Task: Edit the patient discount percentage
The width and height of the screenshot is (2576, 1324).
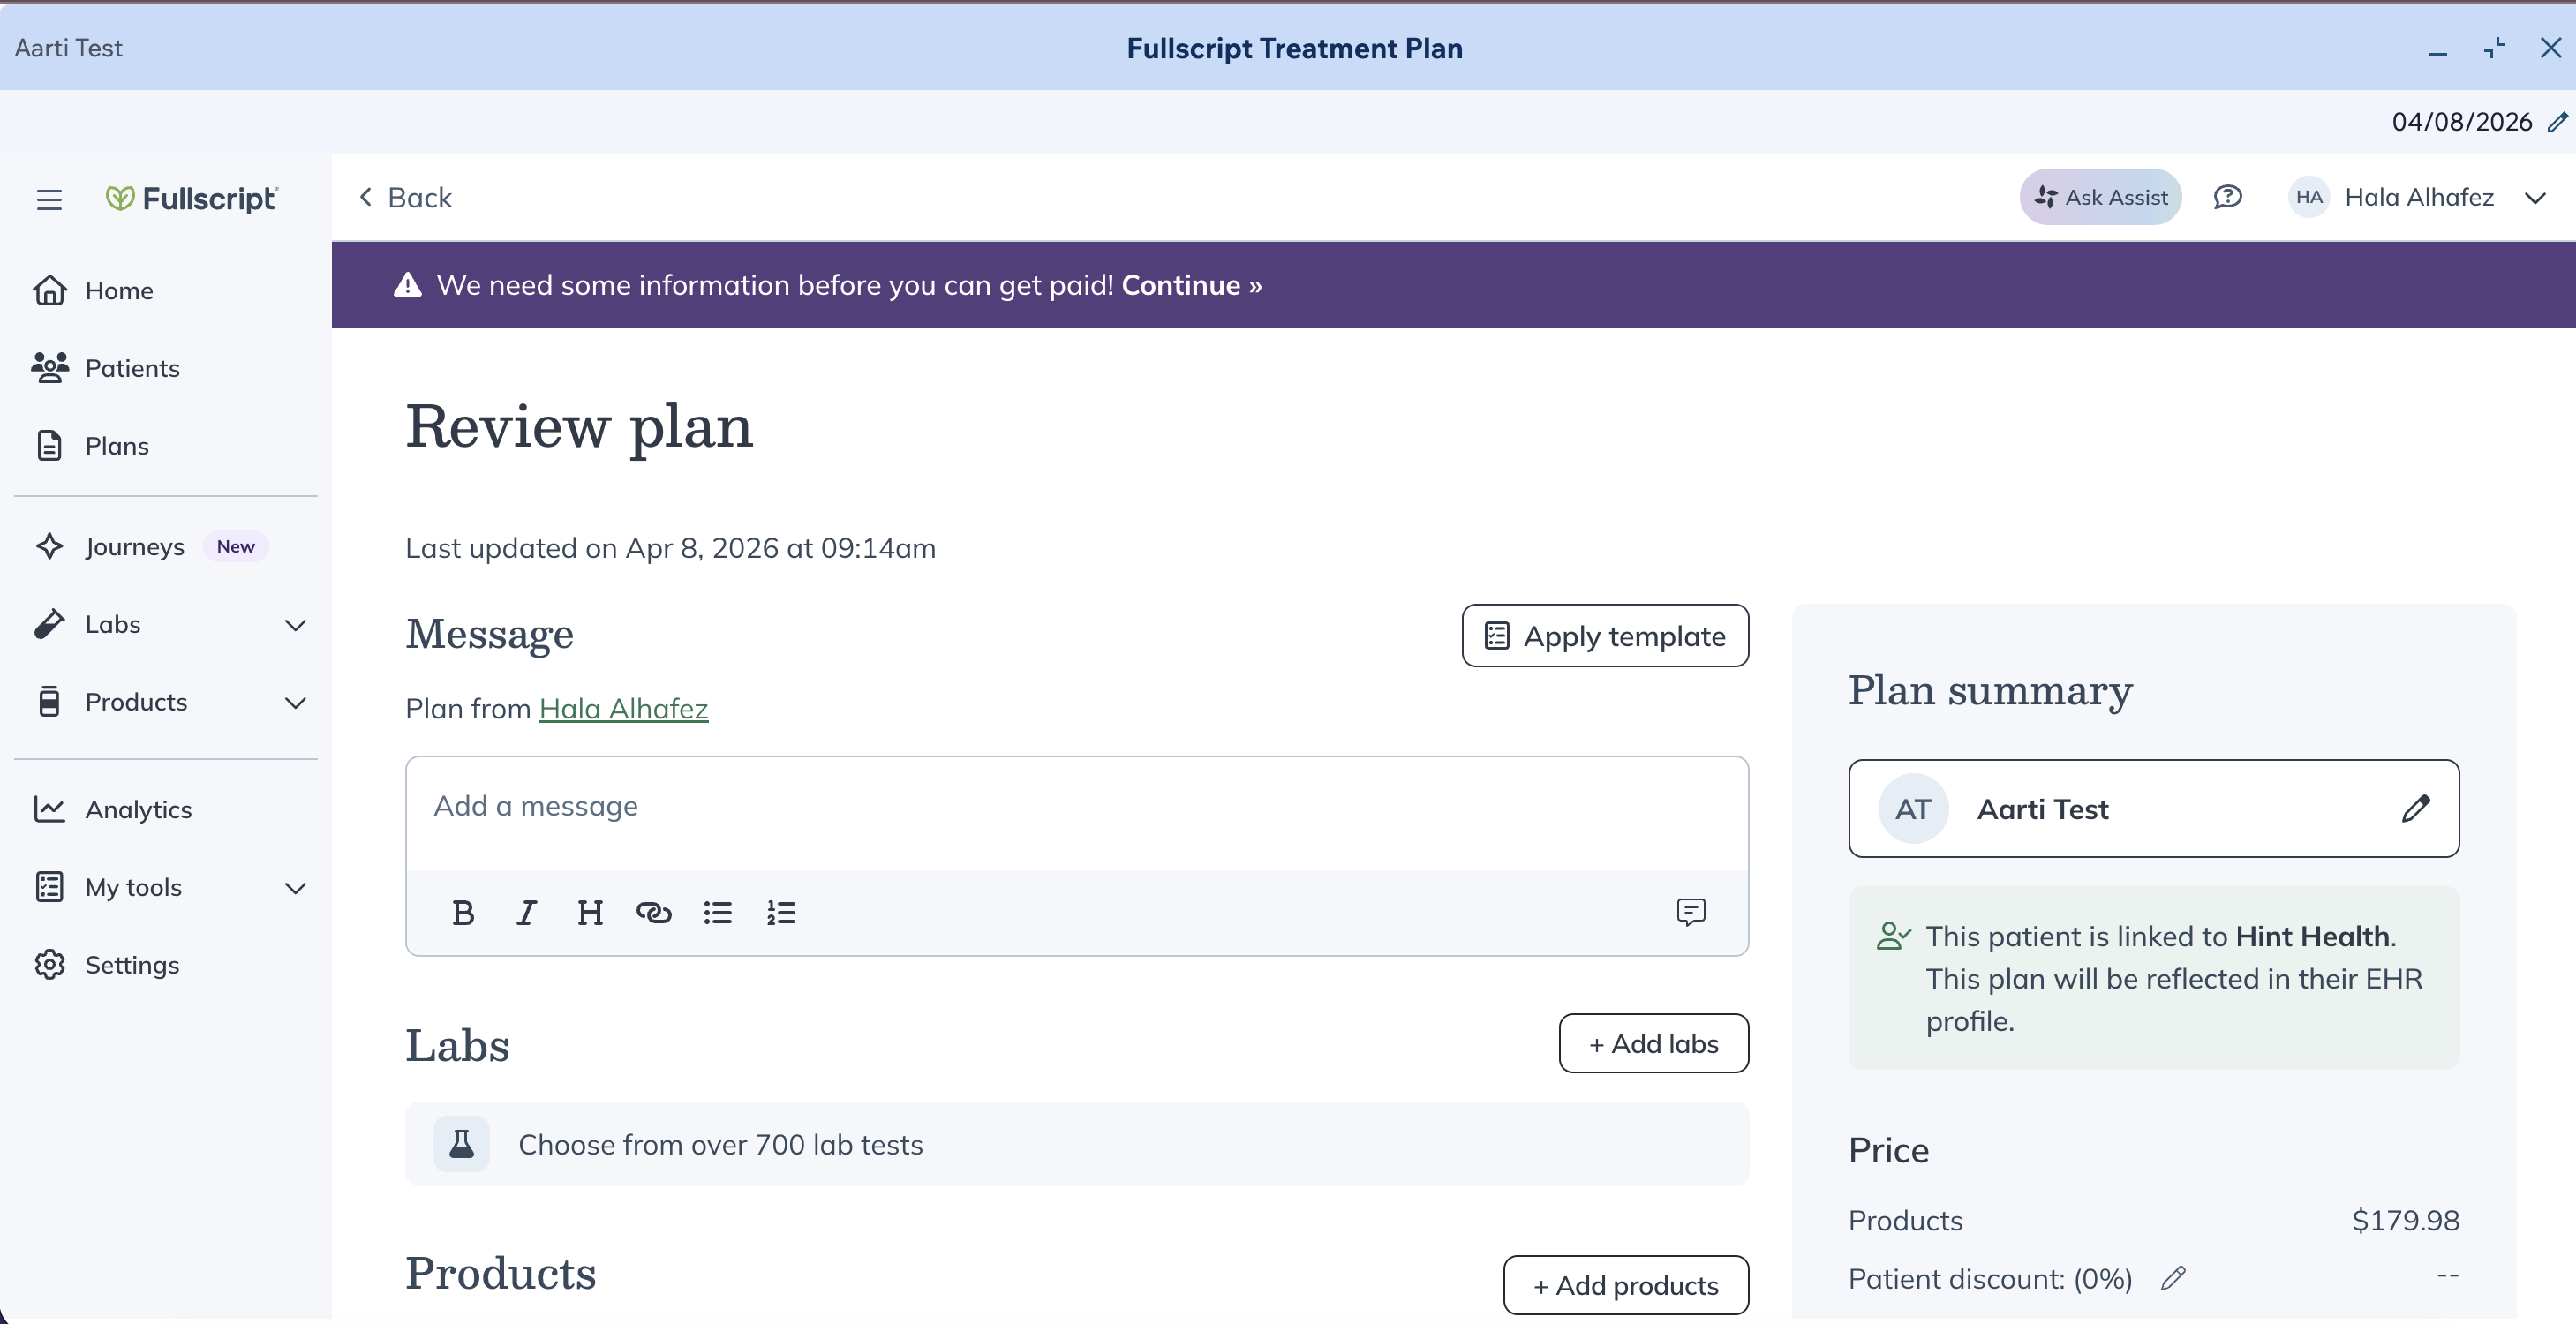Action: tap(2173, 1278)
